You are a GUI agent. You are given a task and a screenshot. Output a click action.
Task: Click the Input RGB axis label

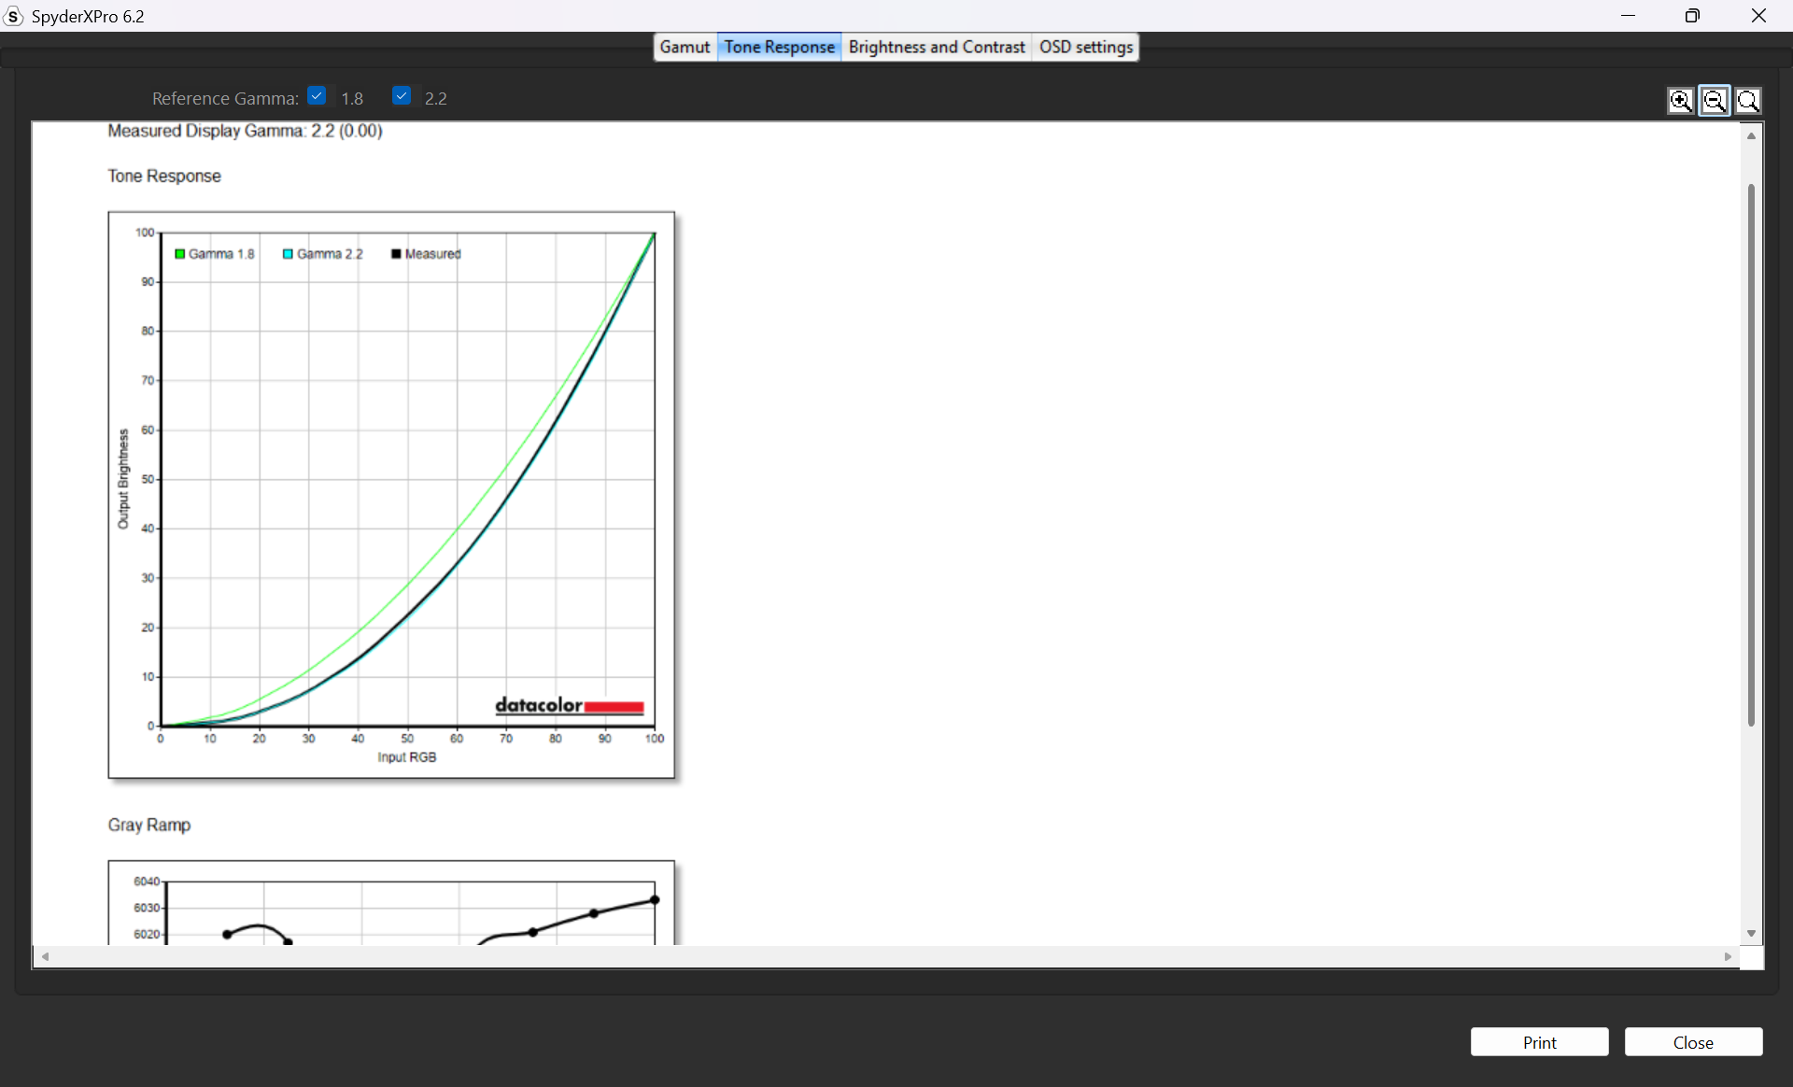pyautogui.click(x=407, y=756)
